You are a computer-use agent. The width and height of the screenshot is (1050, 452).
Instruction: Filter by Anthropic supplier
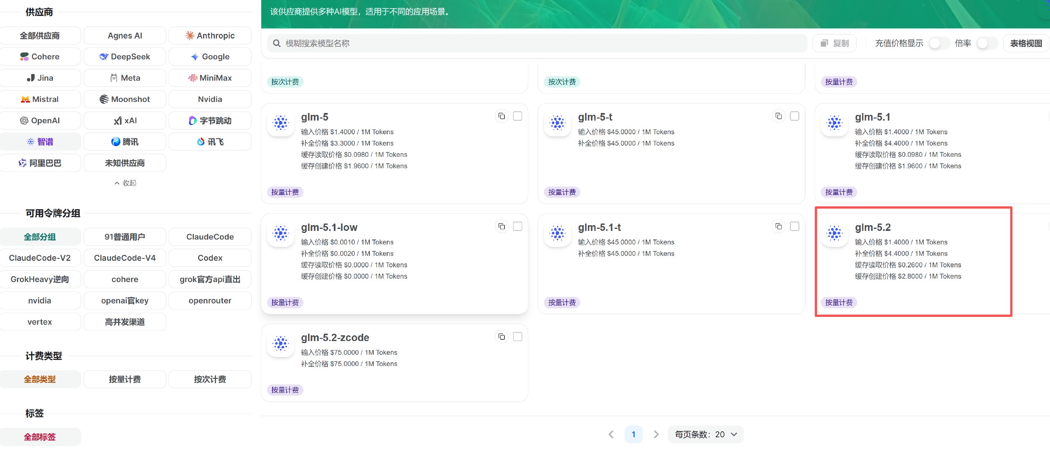pos(210,36)
